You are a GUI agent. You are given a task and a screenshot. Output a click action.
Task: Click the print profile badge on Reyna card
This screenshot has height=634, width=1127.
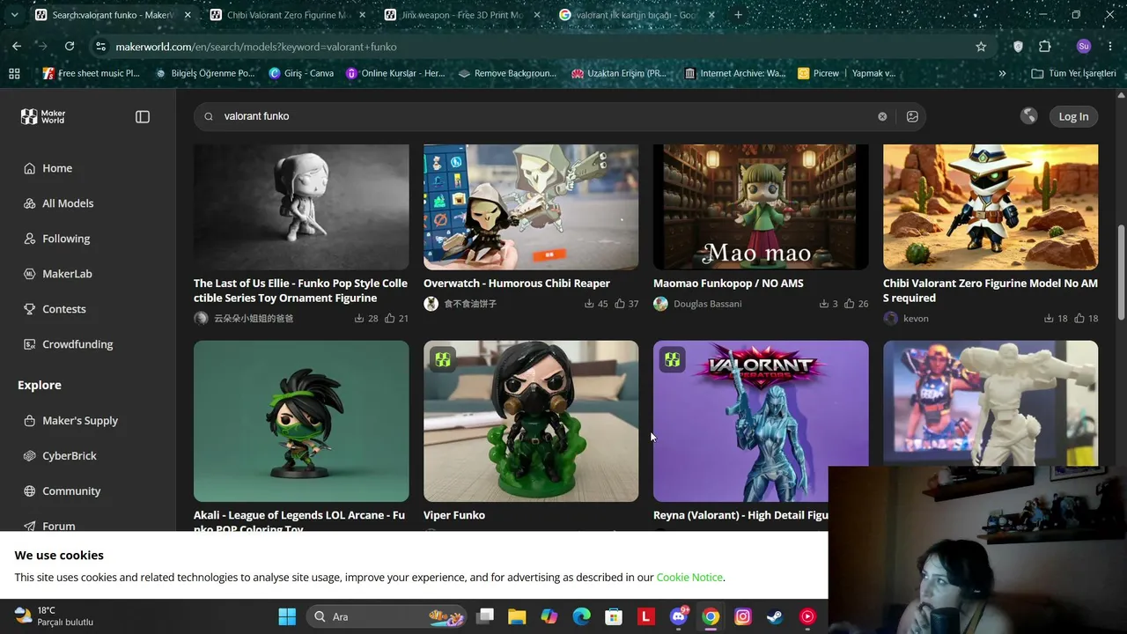coord(673,359)
